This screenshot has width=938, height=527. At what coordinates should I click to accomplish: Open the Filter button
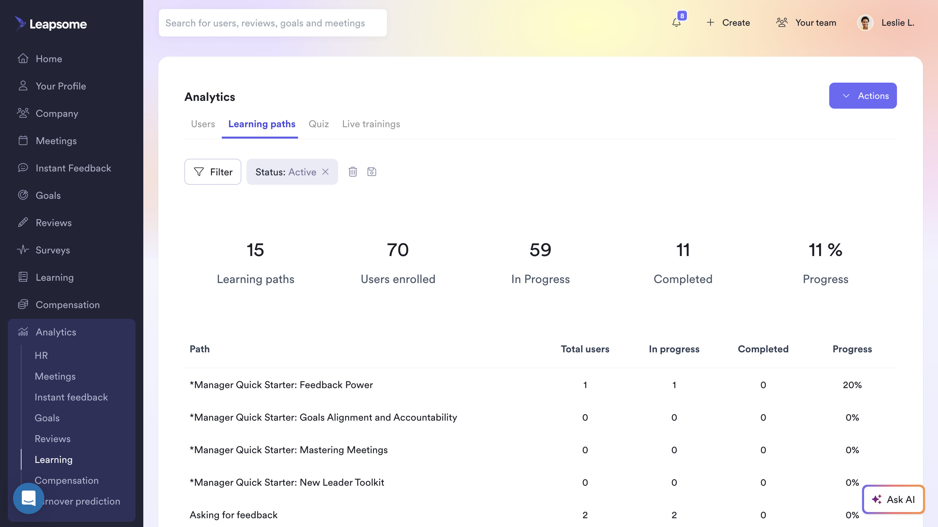(x=213, y=172)
